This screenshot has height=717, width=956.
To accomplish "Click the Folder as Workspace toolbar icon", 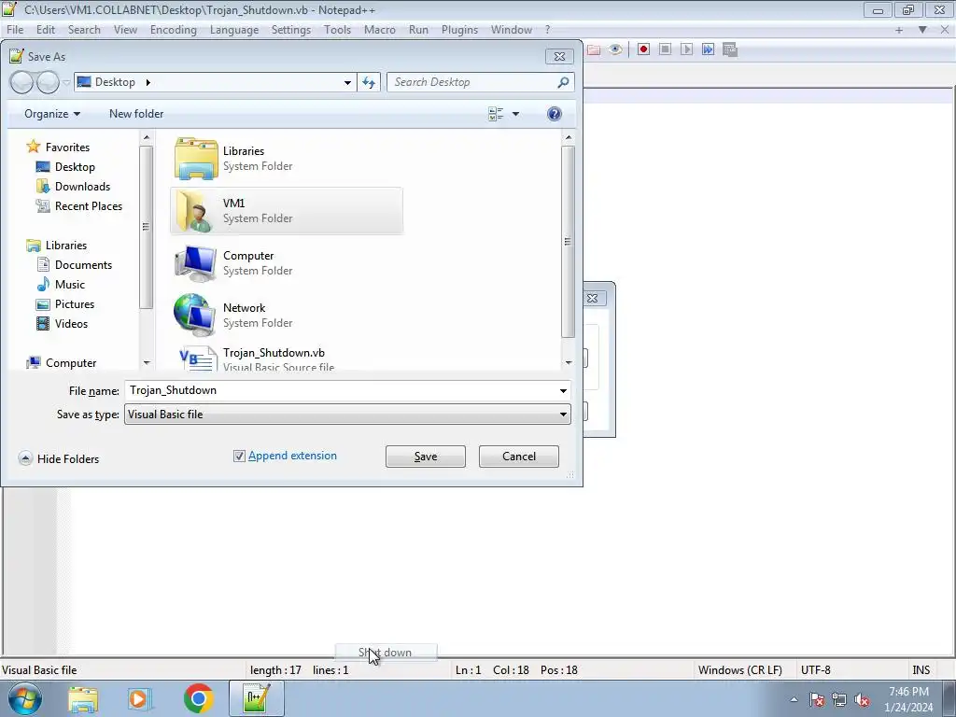I will pos(594,49).
